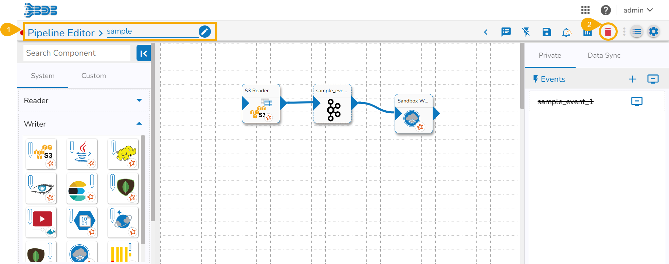Screen dimensions: 669x264
Task: Toggle the list view button in toolbar
Action: click(x=637, y=32)
